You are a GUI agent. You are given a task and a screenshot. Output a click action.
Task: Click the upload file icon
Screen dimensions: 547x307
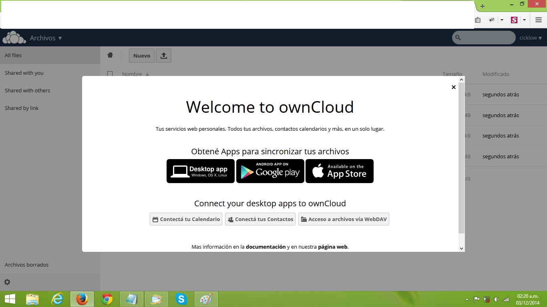[x=163, y=56]
